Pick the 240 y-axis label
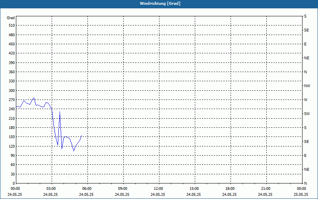The width and height of the screenshot is (318, 199). (12, 109)
